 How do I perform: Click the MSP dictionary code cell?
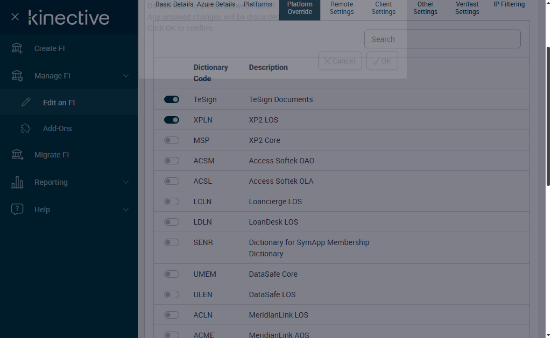pos(201,140)
